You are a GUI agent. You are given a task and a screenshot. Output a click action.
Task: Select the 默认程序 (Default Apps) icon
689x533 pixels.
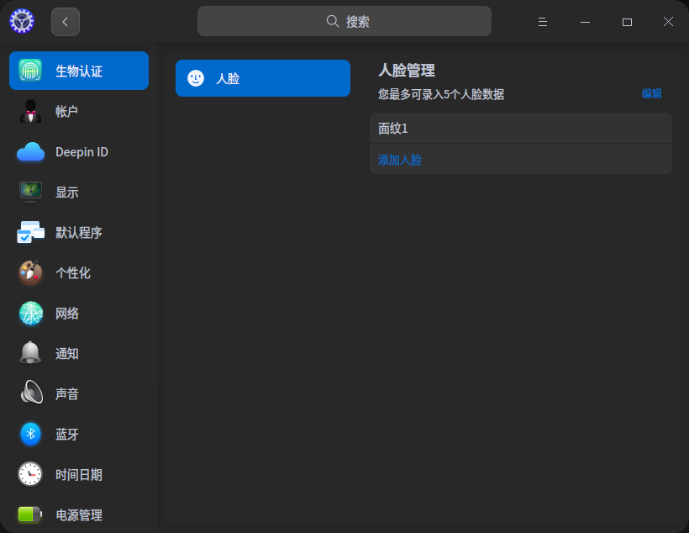[x=30, y=232]
